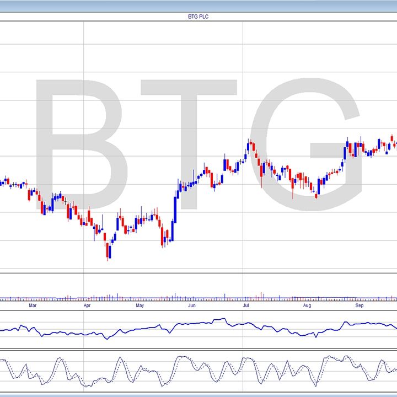Select the peak candlestick in early July

[250, 146]
